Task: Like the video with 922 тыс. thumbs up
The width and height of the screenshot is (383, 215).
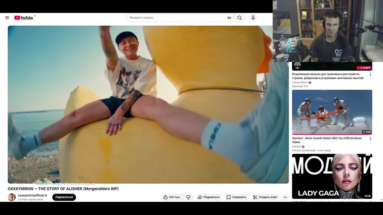Action: click(172, 197)
